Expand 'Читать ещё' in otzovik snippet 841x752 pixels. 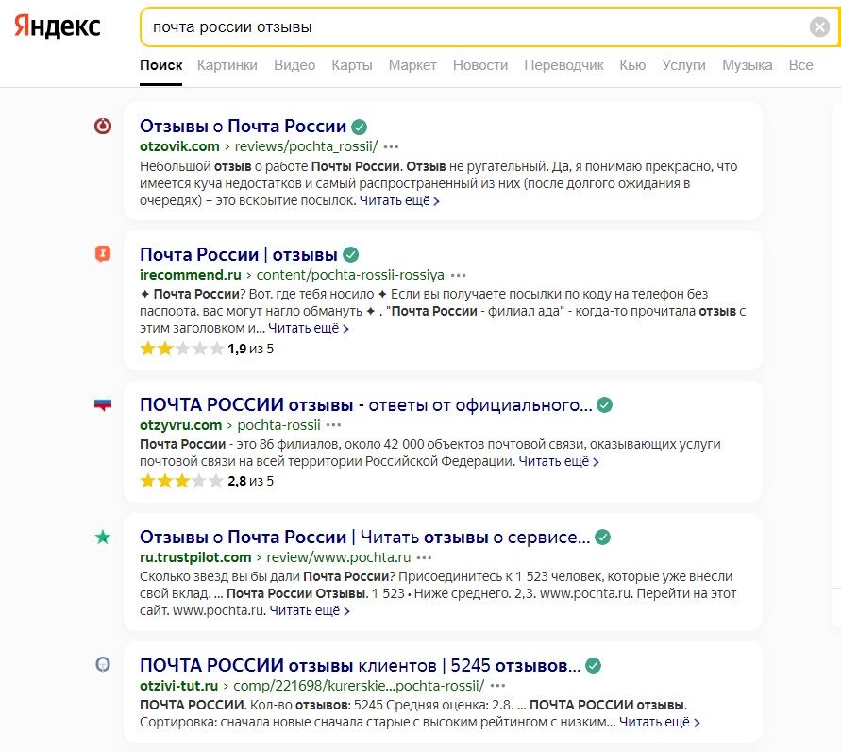398,200
